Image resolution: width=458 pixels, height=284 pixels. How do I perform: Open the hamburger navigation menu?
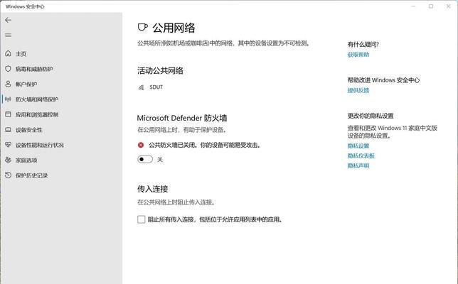click(9, 35)
